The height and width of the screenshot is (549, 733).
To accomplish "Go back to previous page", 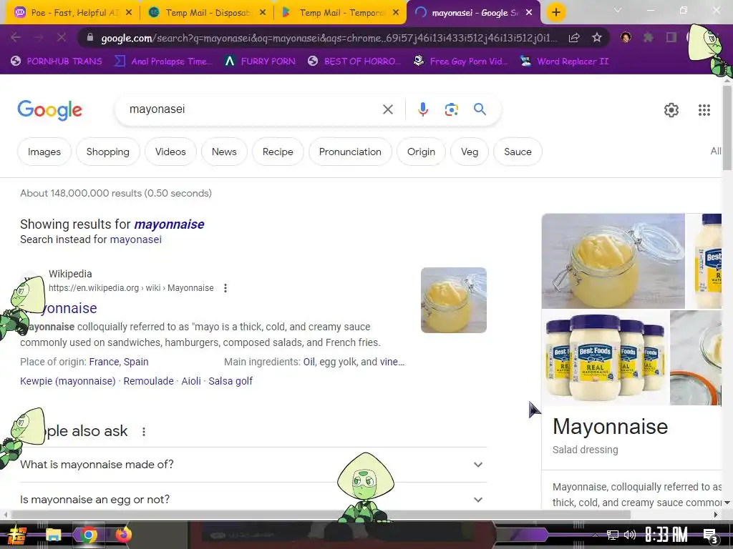I will 16,37.
